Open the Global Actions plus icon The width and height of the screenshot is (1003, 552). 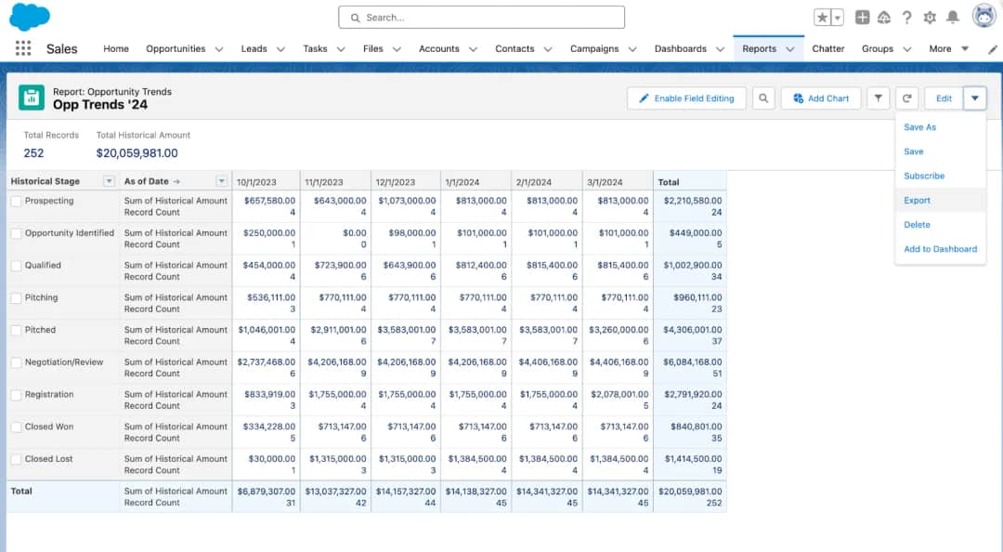click(862, 18)
